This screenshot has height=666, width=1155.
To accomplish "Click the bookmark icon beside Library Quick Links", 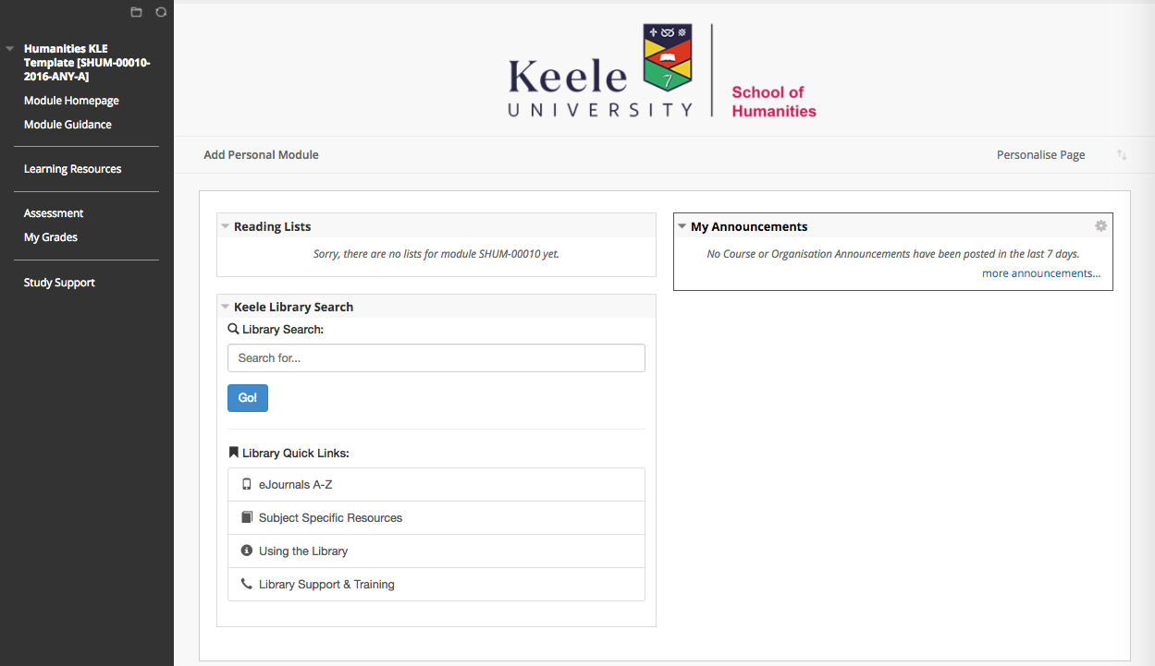I will coord(233,452).
